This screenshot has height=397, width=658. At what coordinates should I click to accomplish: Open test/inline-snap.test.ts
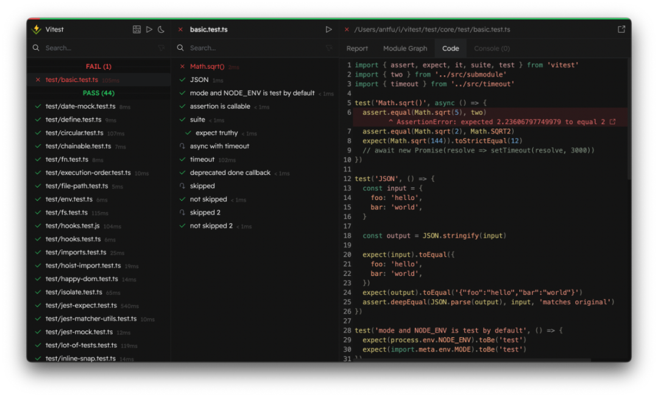tap(99, 358)
